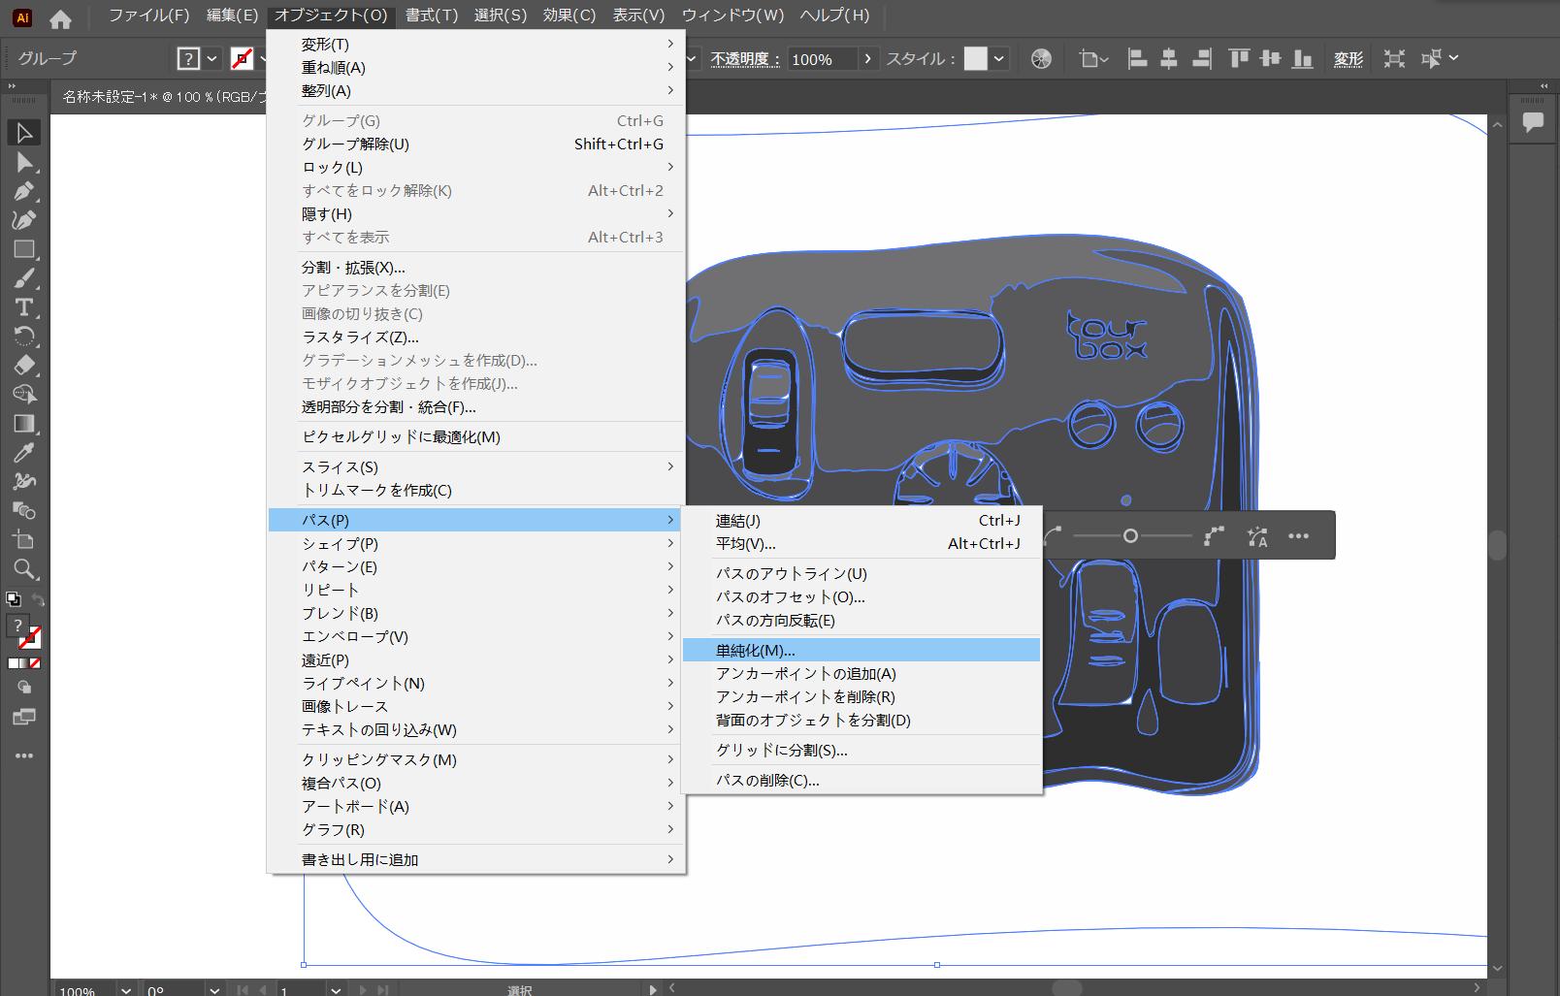The image size is (1560, 996).
Task: Choose 単純化(M)... from path submenu
Action: [861, 650]
